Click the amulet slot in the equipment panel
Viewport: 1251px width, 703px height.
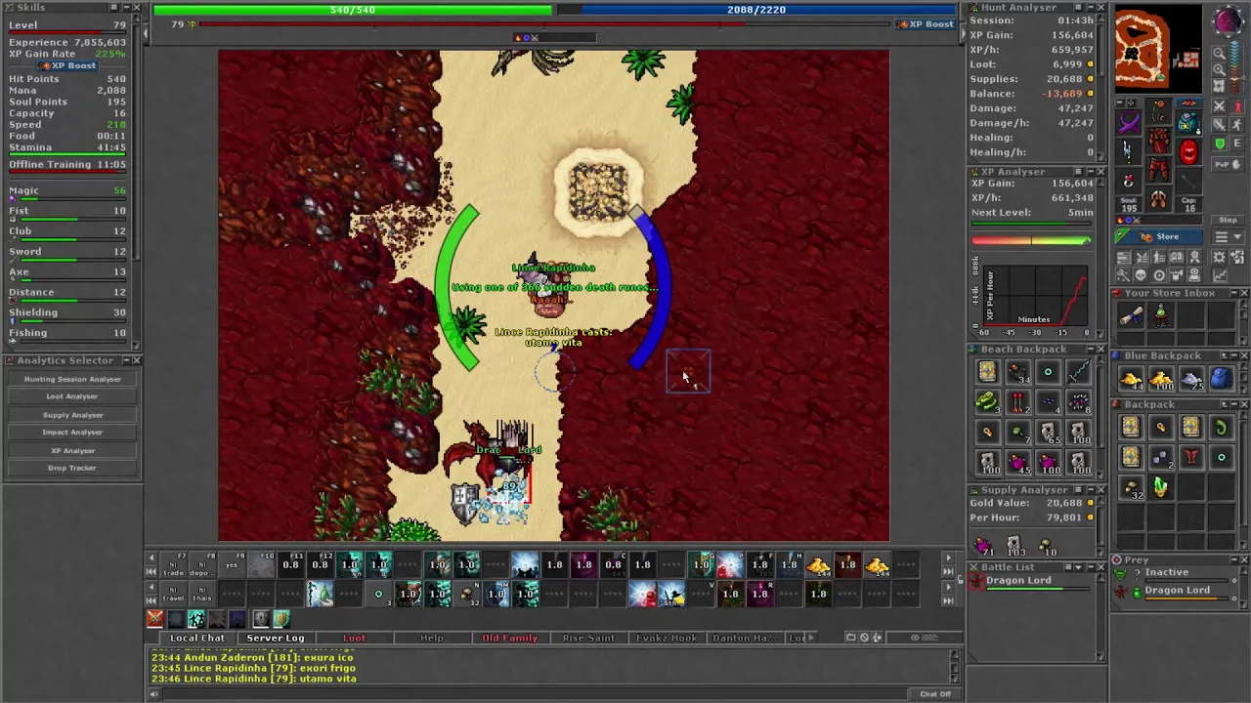coord(1131,122)
